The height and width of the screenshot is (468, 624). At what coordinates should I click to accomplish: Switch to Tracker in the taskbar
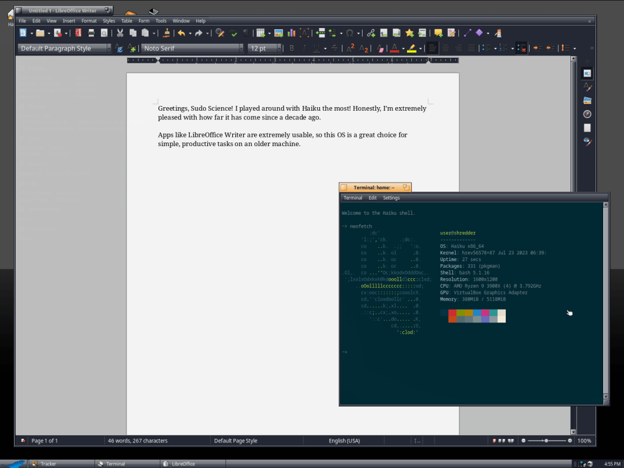pyautogui.click(x=48, y=464)
